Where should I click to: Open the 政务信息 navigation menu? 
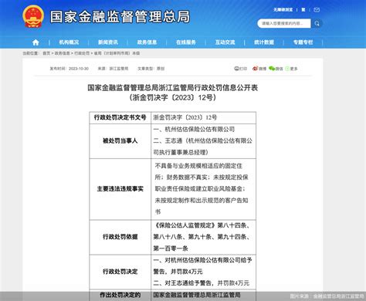click(147, 42)
